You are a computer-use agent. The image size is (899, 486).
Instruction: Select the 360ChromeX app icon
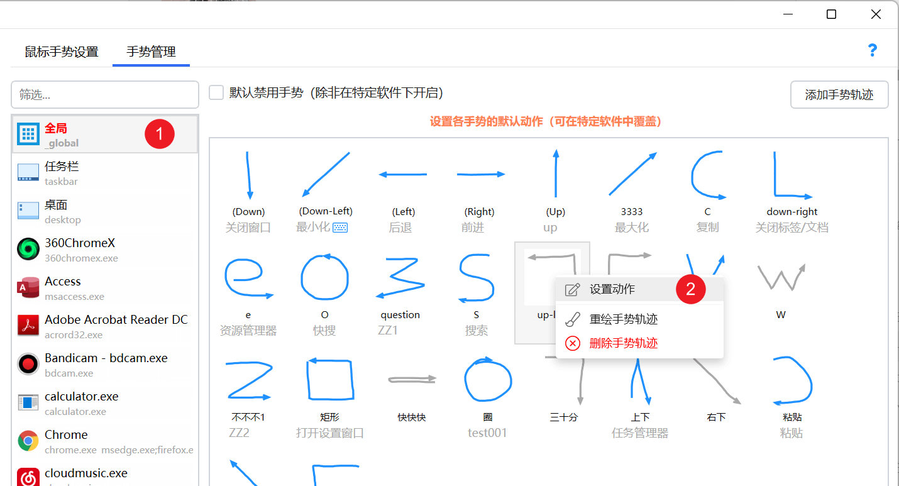click(x=28, y=250)
